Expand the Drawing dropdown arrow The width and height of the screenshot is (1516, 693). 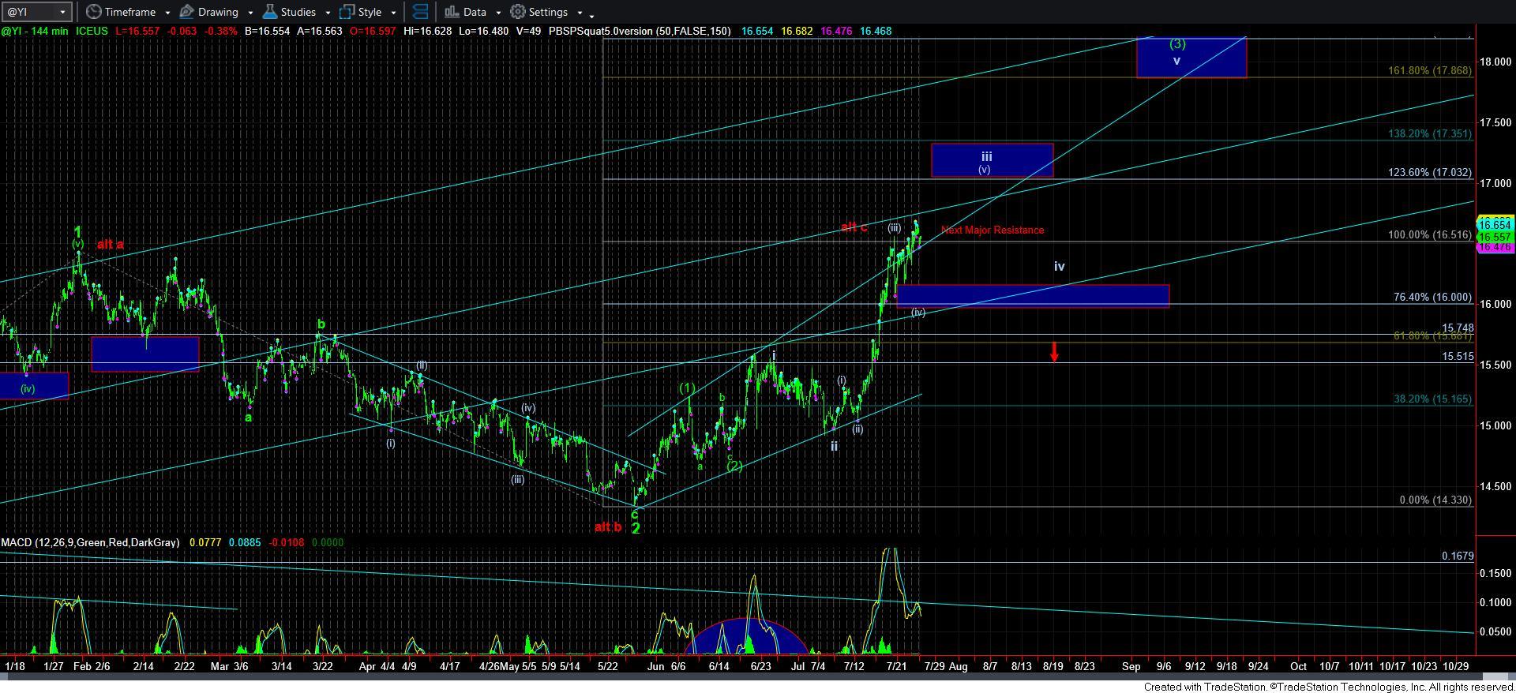point(250,13)
